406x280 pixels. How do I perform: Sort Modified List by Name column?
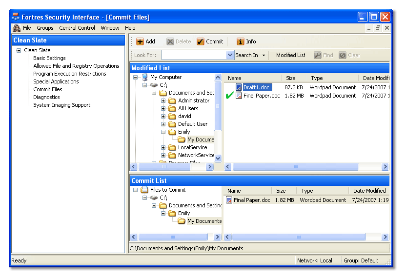(x=253, y=78)
